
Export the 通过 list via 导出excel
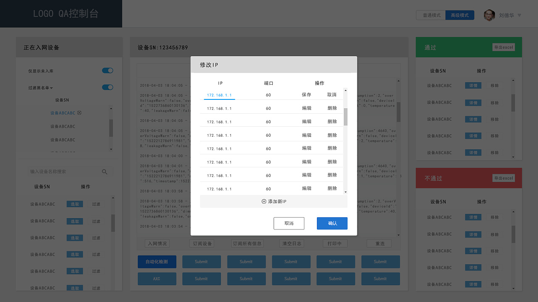click(504, 47)
